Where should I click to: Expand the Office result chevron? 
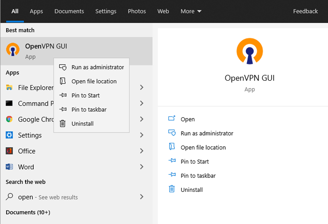pos(142,151)
